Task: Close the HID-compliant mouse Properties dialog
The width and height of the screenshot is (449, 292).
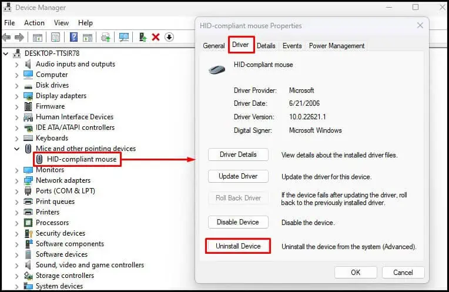Action: (420, 25)
